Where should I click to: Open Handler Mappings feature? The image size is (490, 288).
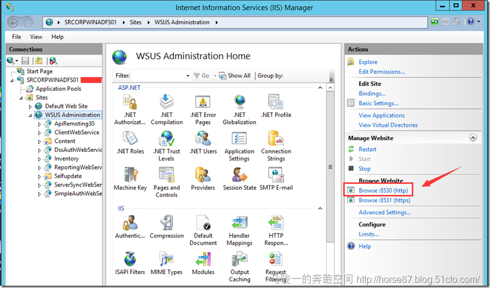pyautogui.click(x=239, y=230)
